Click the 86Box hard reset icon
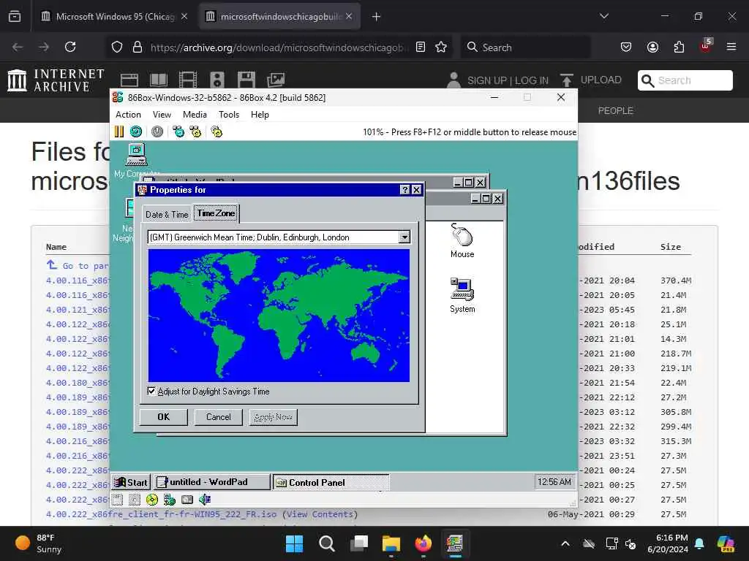749x561 pixels. 136,131
